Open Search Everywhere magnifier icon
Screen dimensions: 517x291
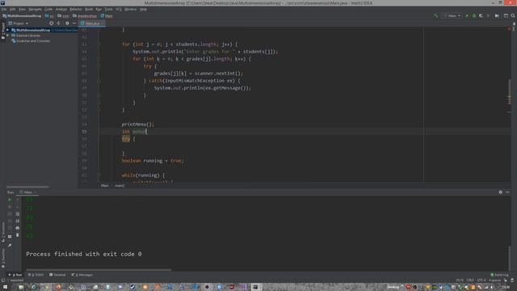tap(513, 16)
